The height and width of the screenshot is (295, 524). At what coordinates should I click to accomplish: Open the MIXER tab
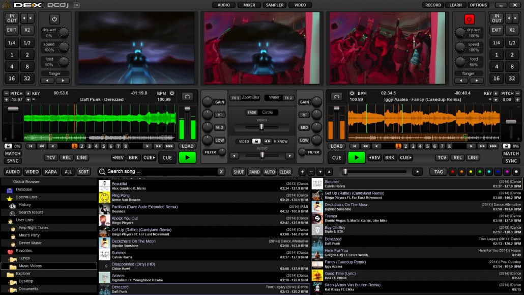[x=249, y=5]
